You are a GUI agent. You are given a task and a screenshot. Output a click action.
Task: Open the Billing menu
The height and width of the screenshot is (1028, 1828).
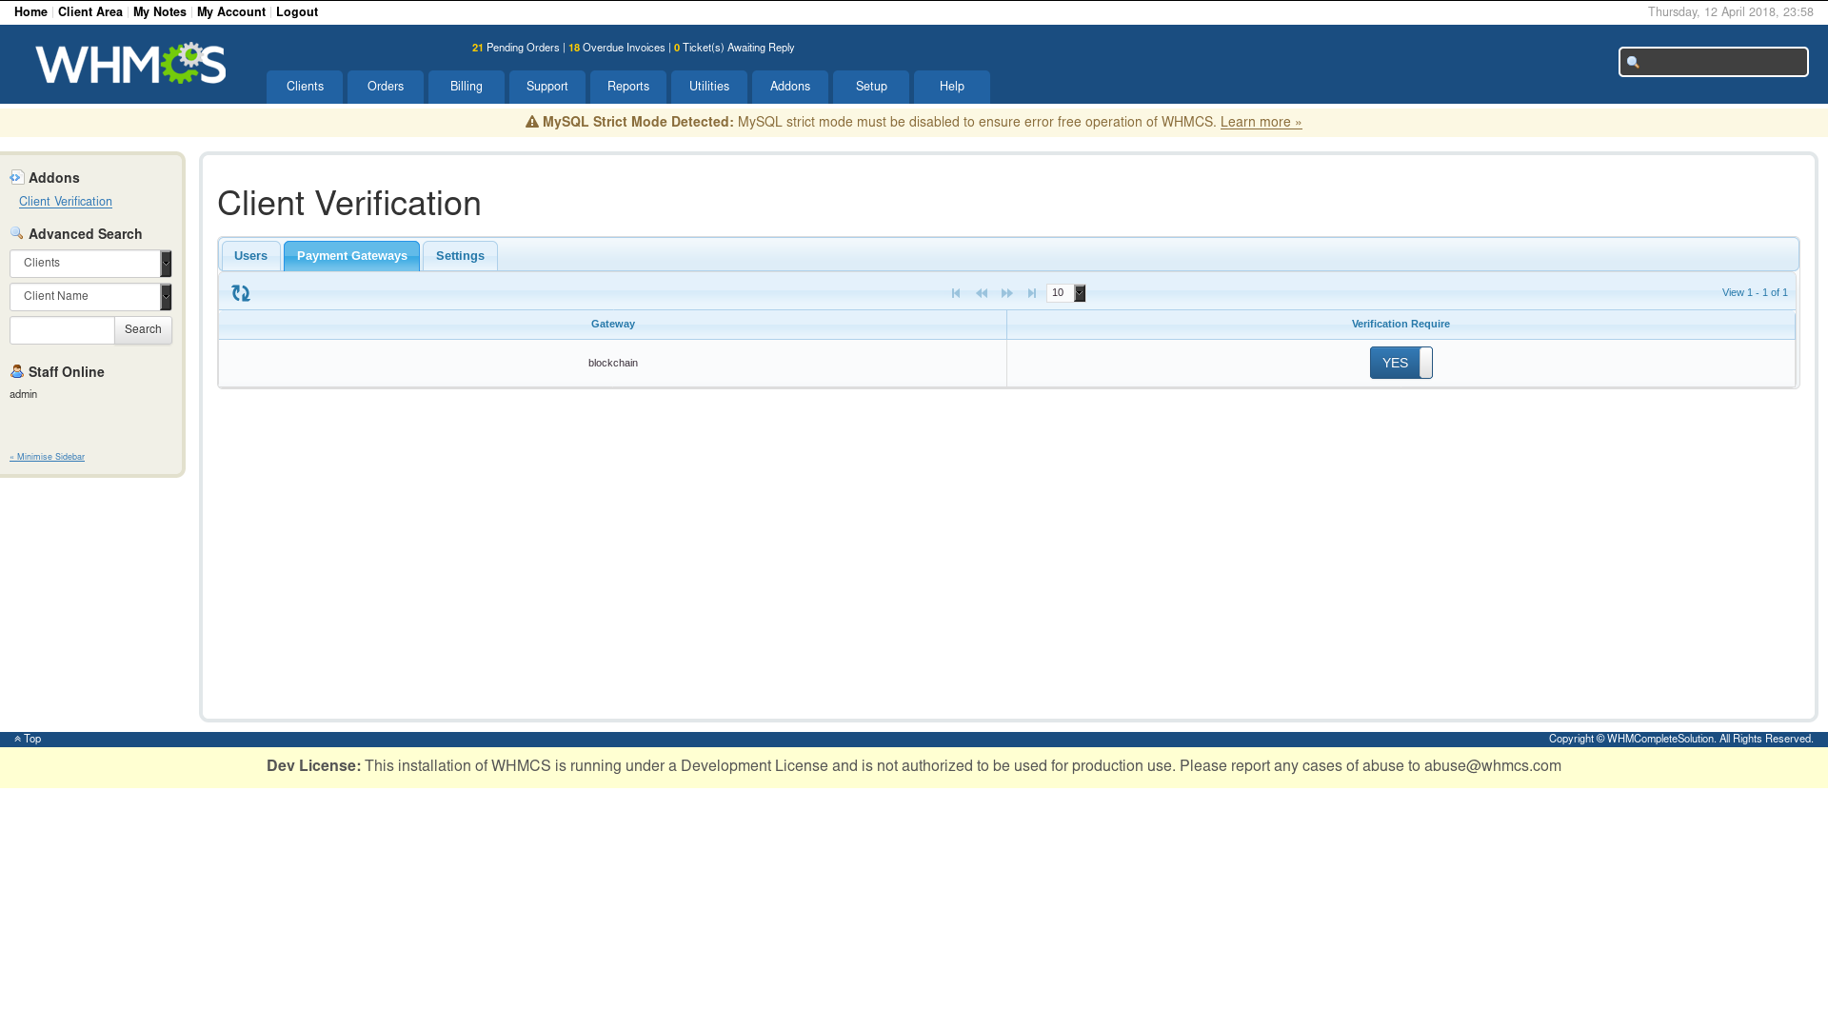tap(466, 87)
